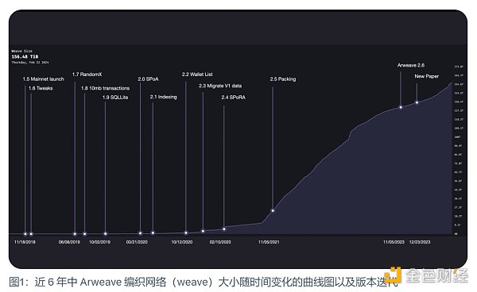Click the 2.3 Migrate V1 data marker dot
This screenshot has height=292, width=477.
tap(203, 231)
